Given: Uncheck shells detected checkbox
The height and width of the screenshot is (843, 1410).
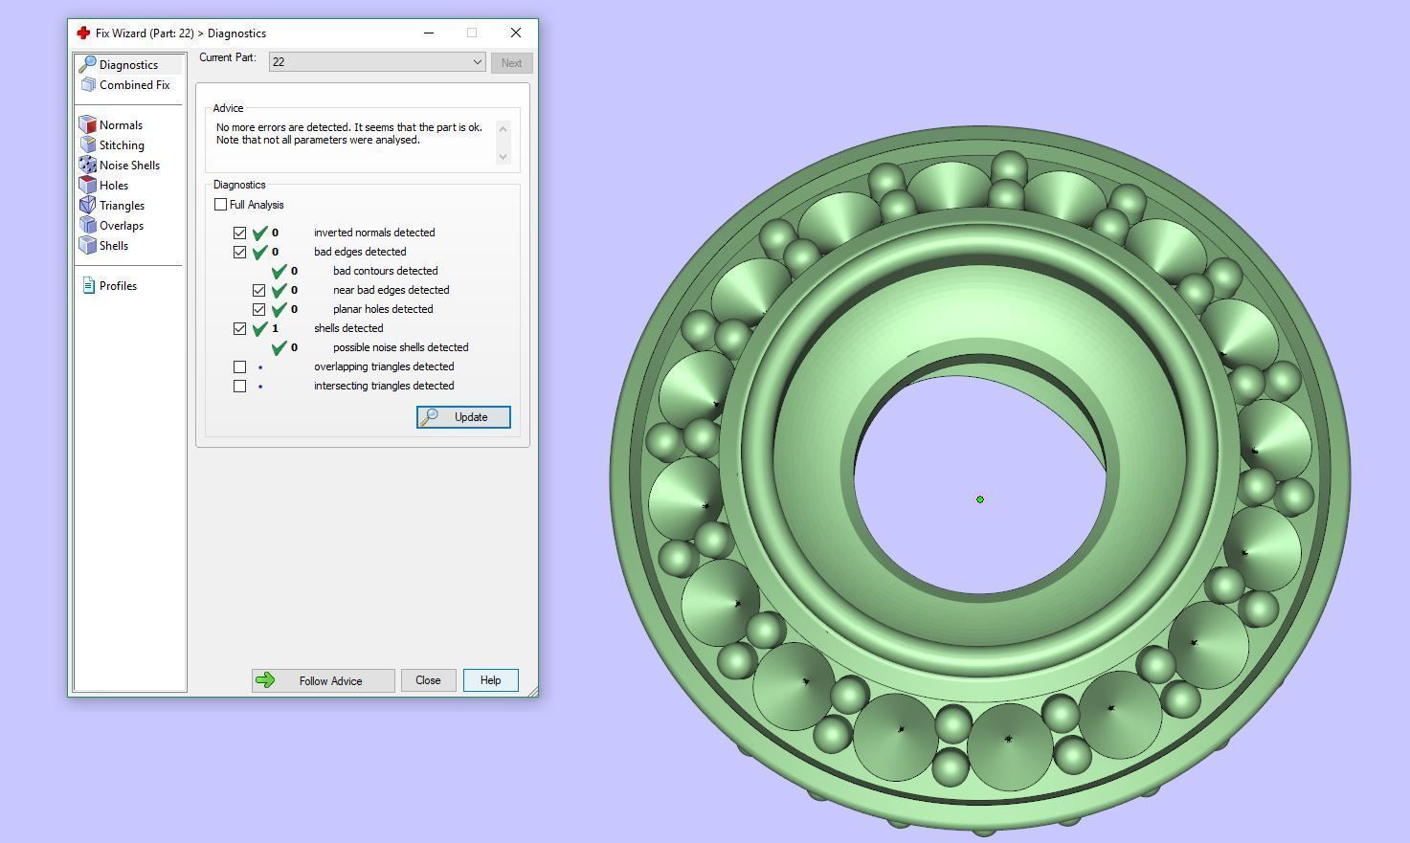Looking at the screenshot, I should 240,328.
